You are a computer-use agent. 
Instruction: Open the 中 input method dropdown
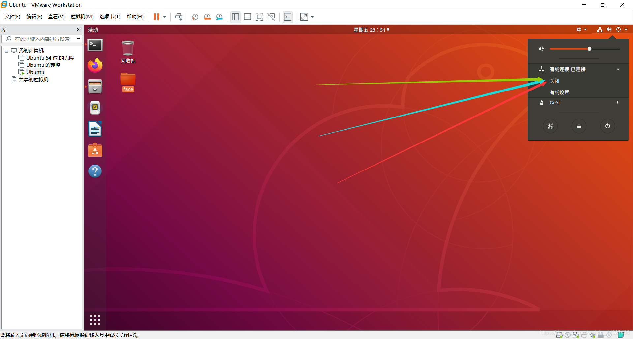[x=582, y=30]
